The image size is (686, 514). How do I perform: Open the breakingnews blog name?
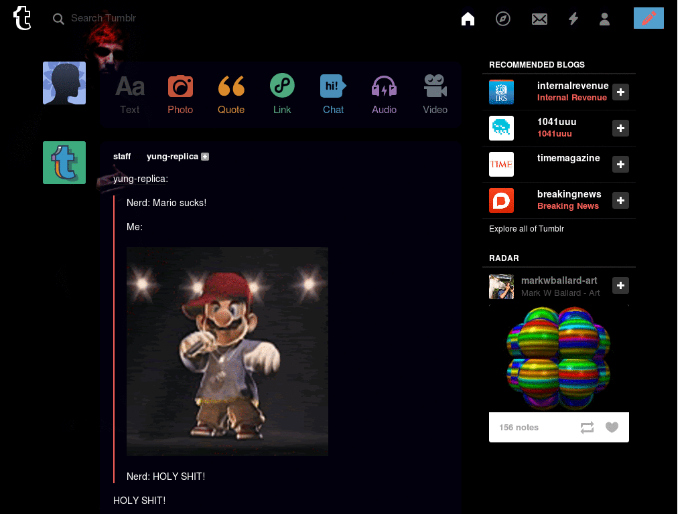(569, 194)
